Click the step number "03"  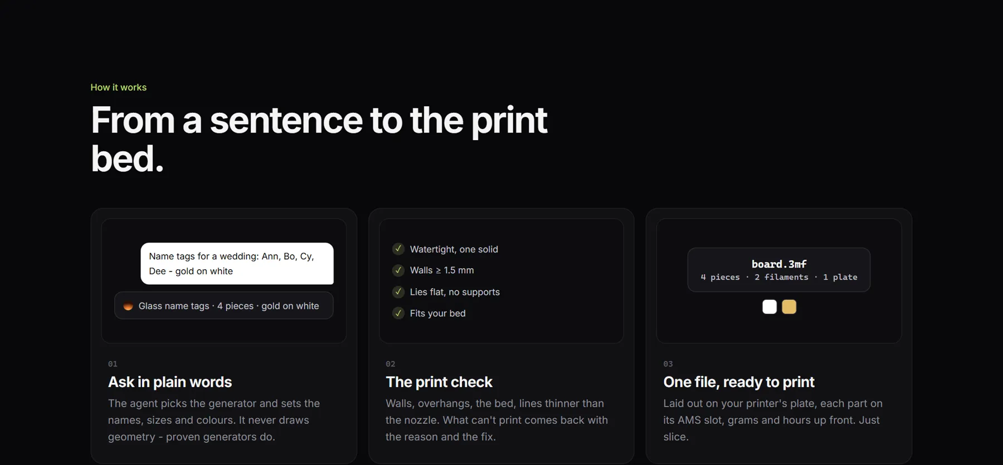(x=668, y=364)
